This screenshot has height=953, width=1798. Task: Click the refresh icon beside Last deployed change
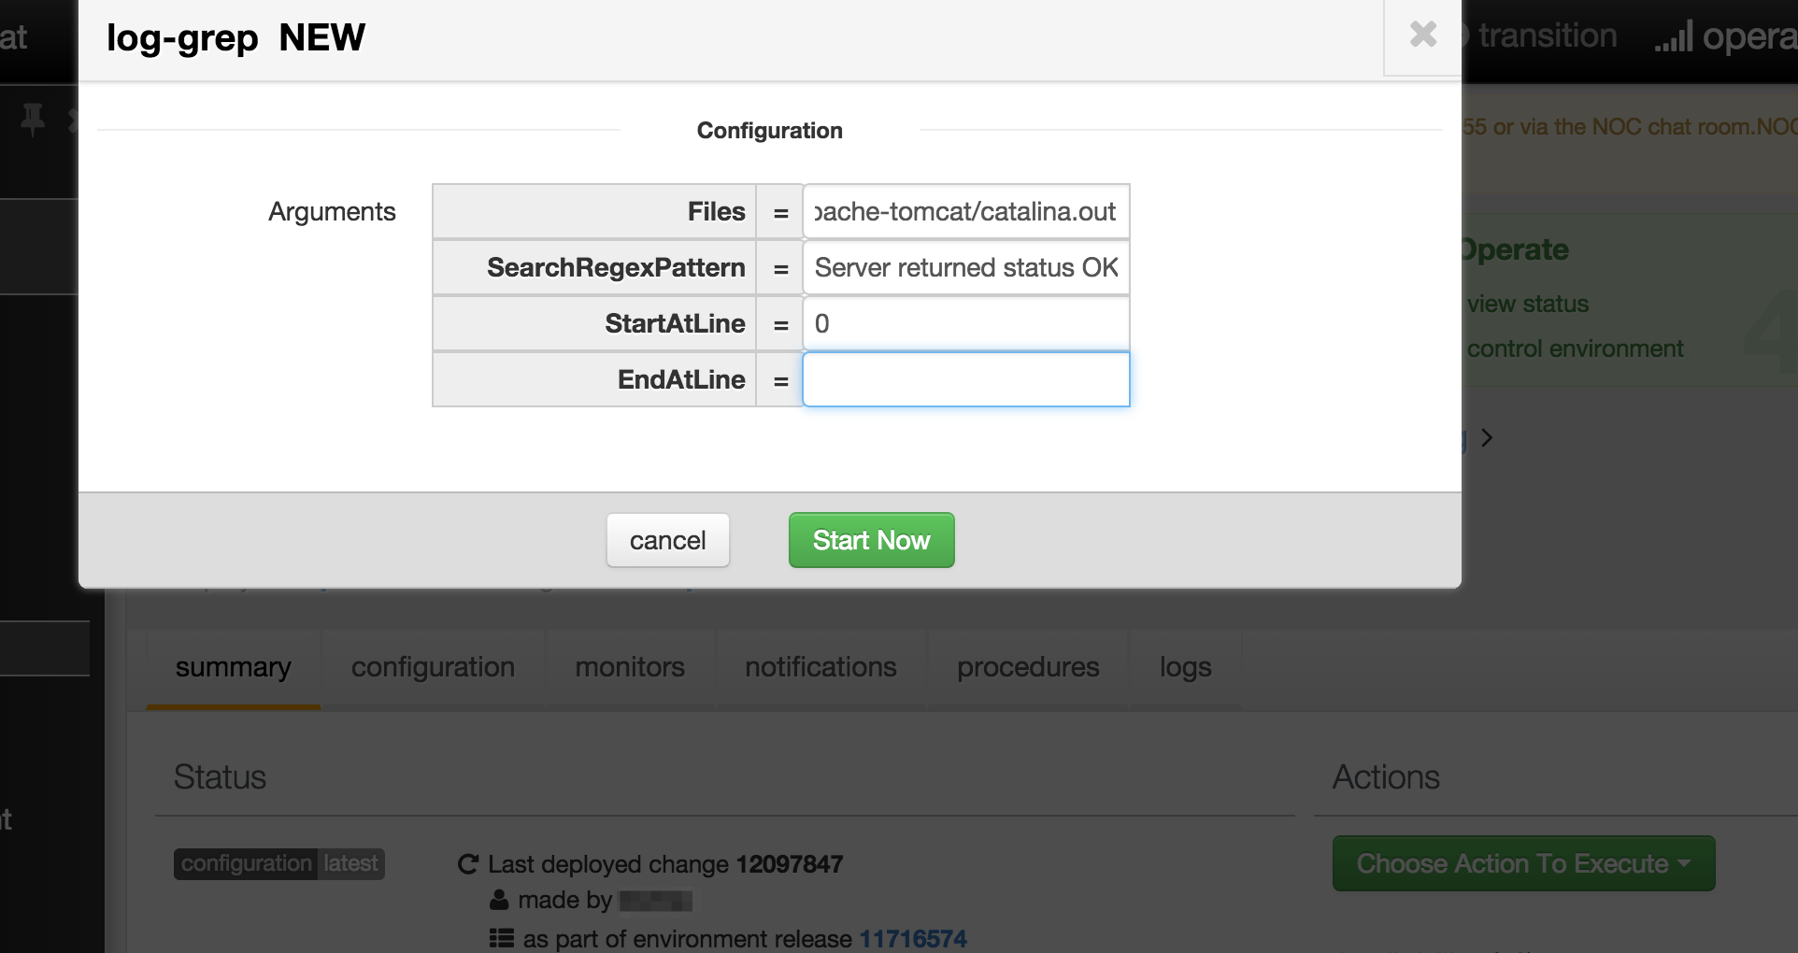pos(468,864)
